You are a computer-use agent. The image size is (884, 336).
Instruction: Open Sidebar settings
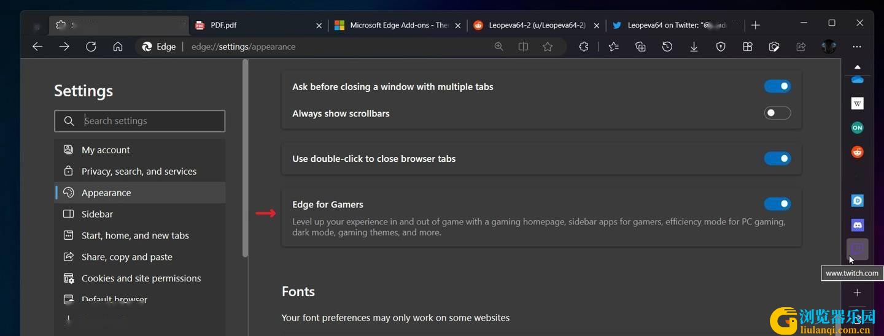pyautogui.click(x=140, y=214)
